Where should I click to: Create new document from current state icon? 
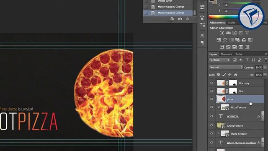172,19
